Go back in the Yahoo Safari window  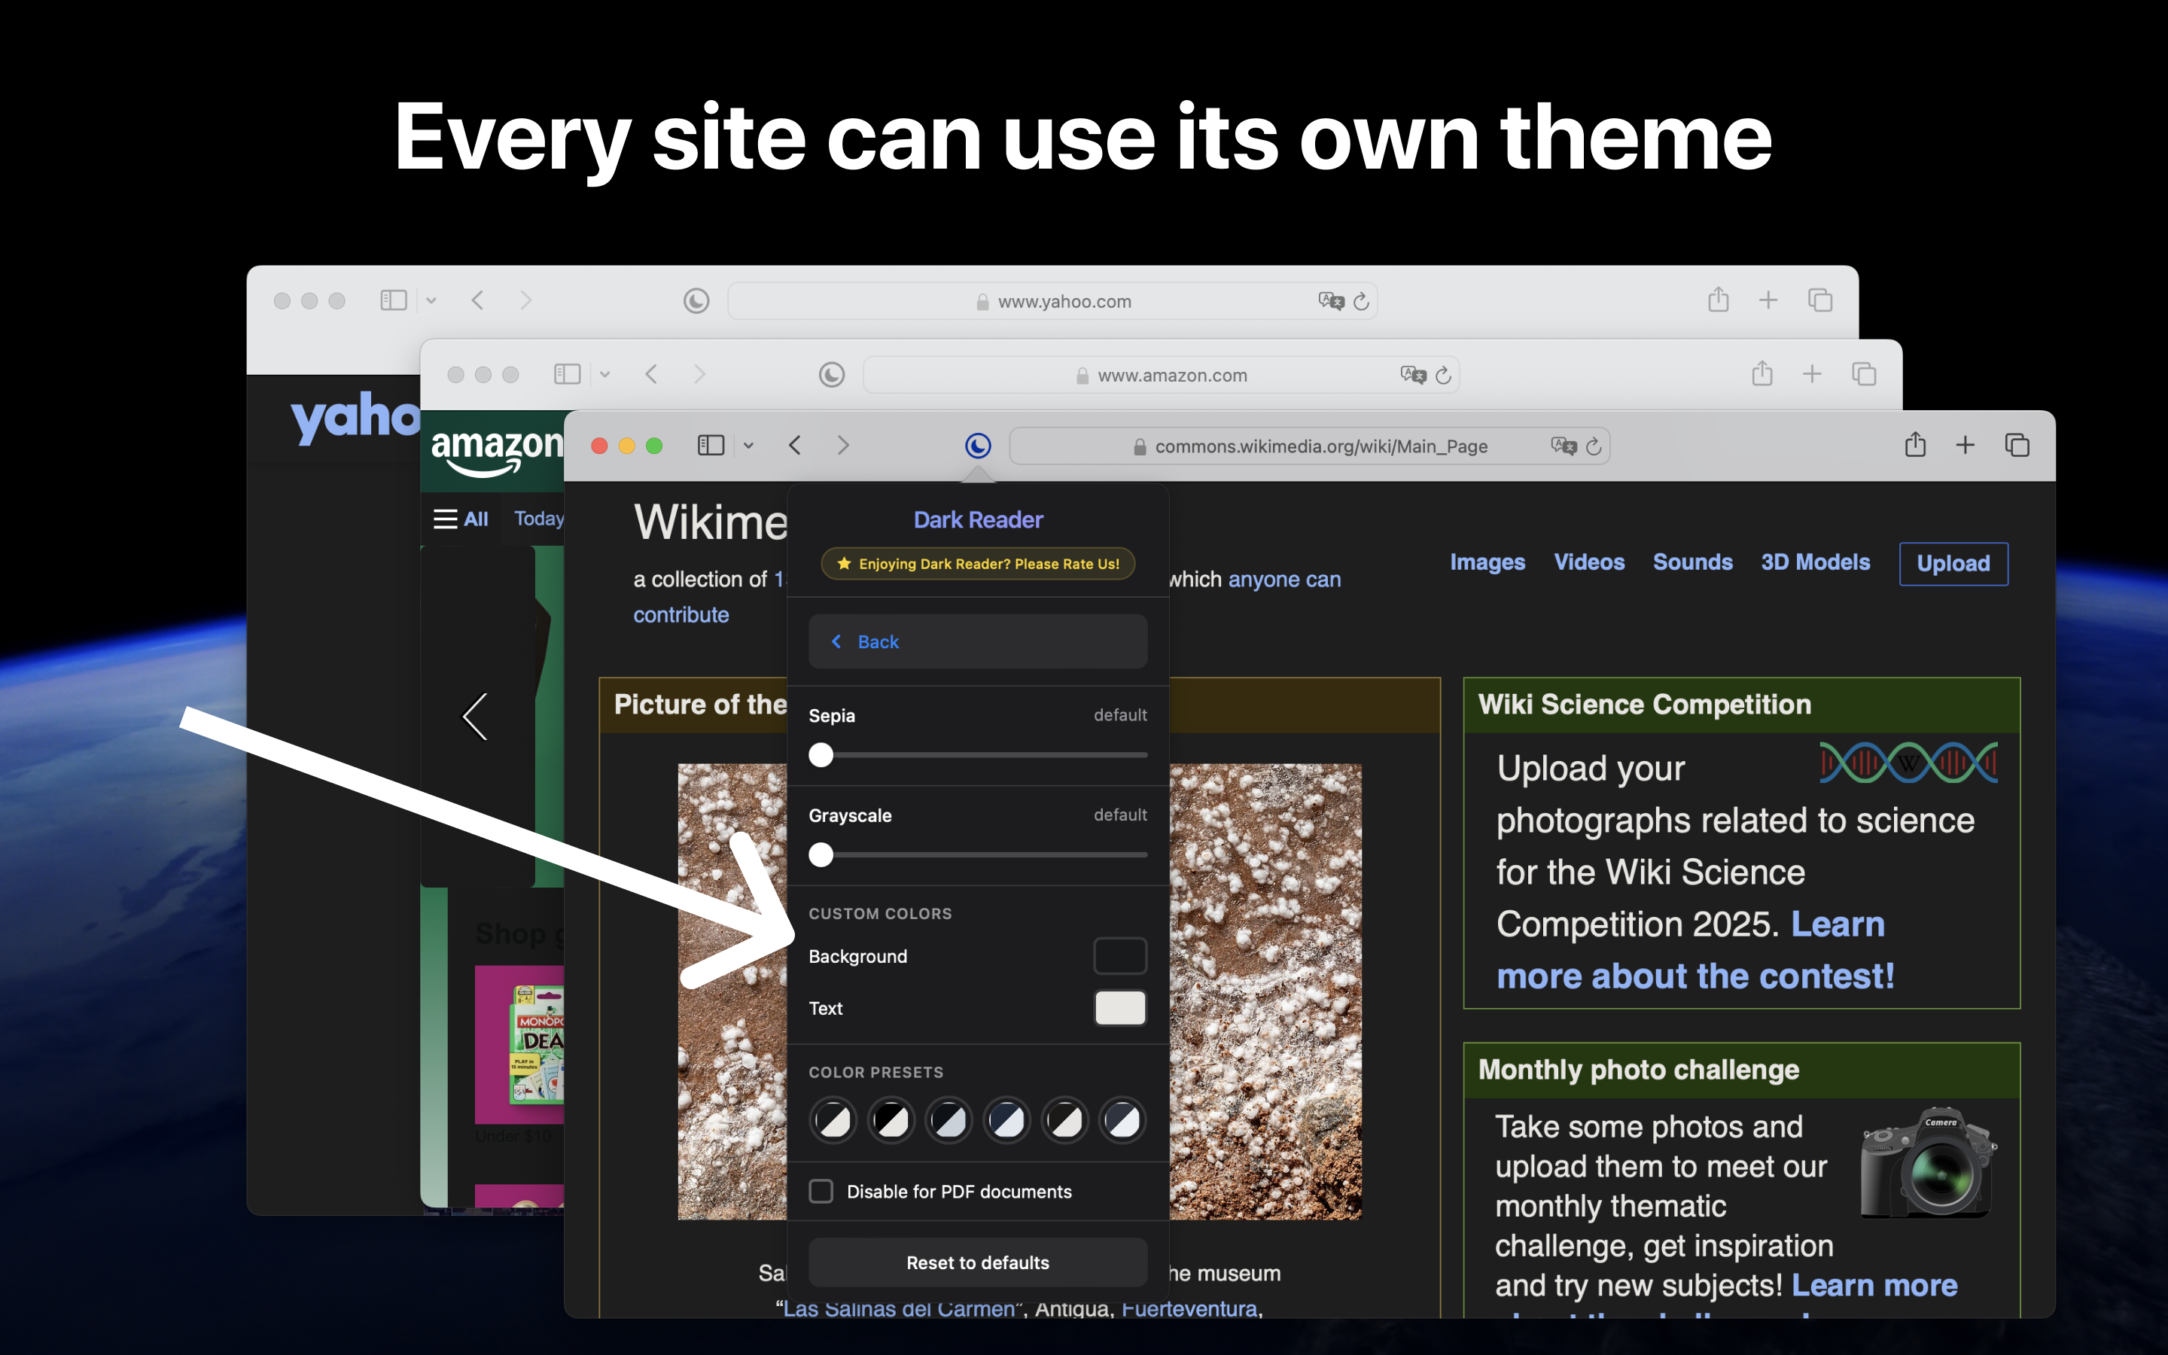tap(477, 300)
